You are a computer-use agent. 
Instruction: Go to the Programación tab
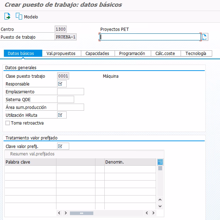(133, 54)
